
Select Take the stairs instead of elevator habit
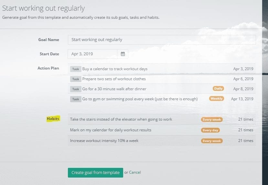(121, 119)
